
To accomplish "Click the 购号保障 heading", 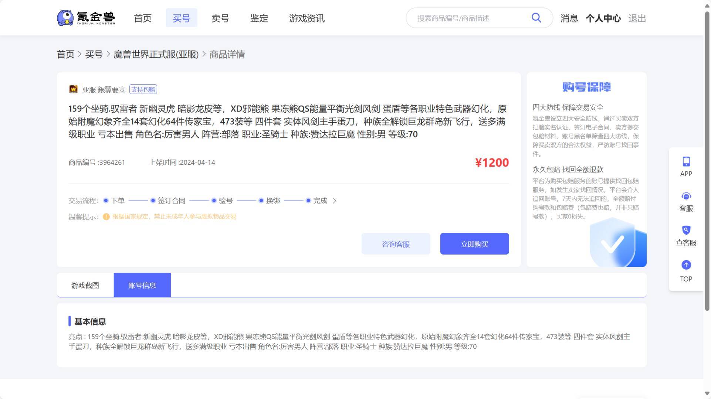I will [586, 87].
